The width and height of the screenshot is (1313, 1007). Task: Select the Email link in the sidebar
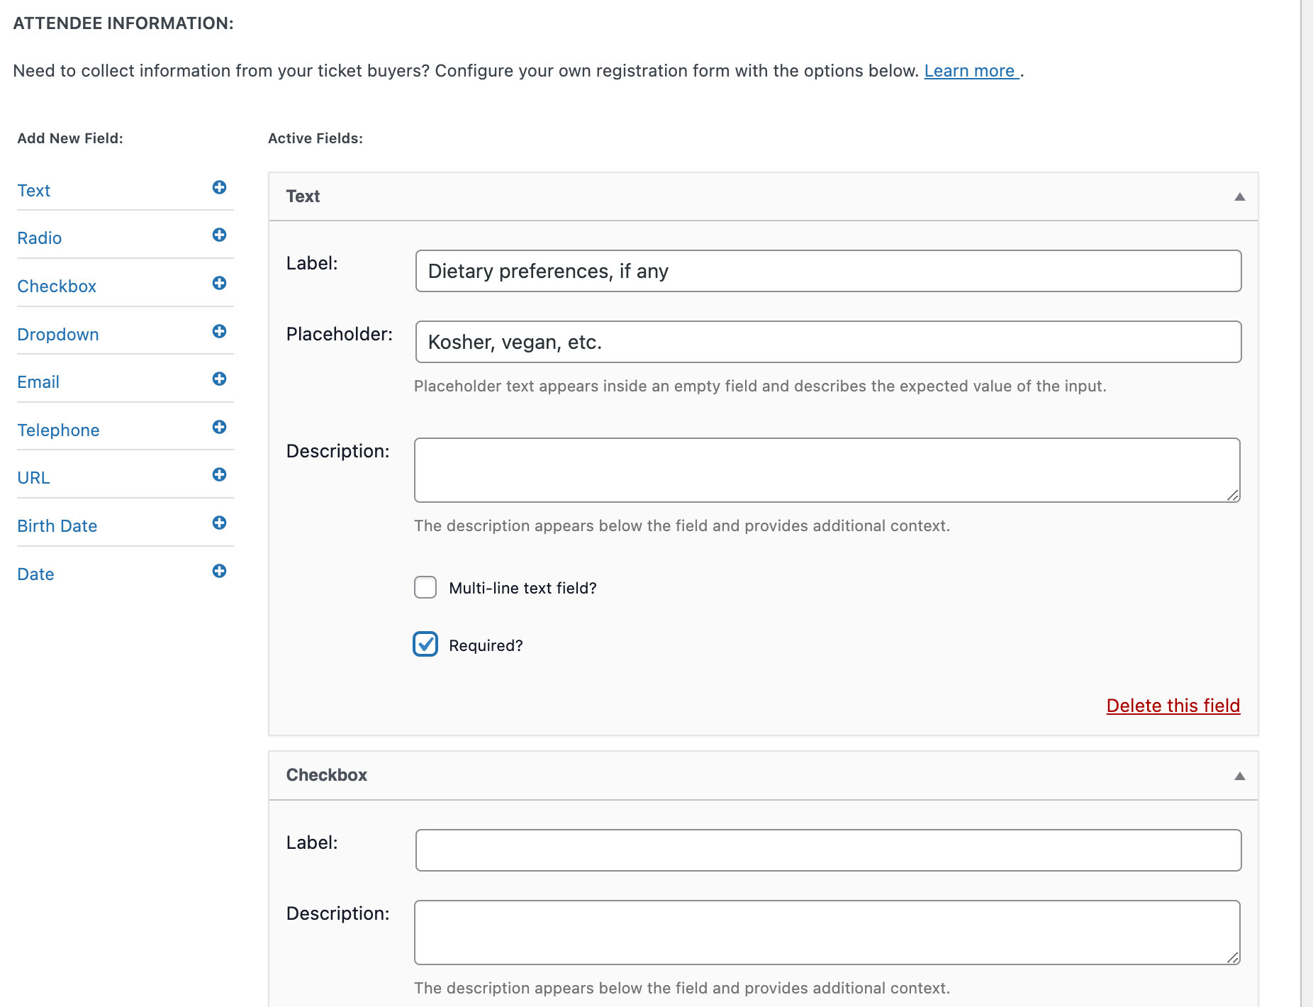(x=38, y=382)
